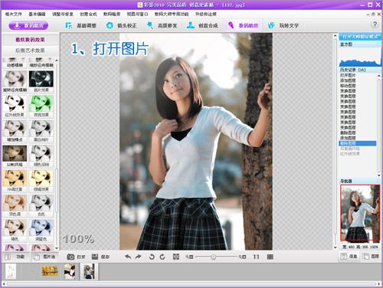This screenshot has width=383, height=288.
Task: Collapse the 导航器 navigator panel header
Action: coord(360,181)
